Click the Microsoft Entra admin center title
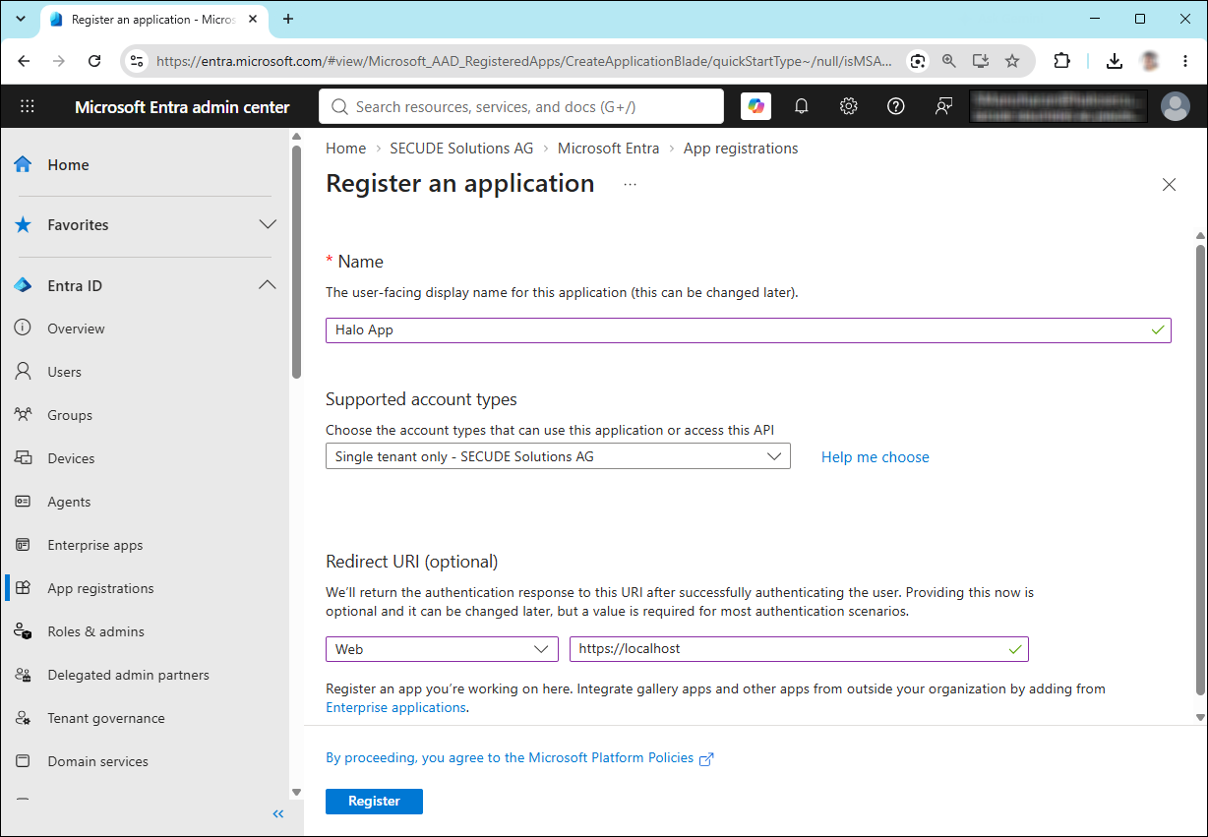Screen dimensions: 1208x837 [182, 107]
